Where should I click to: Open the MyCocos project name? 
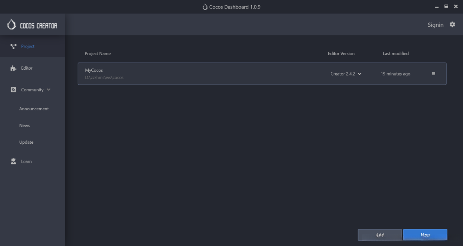(x=94, y=70)
